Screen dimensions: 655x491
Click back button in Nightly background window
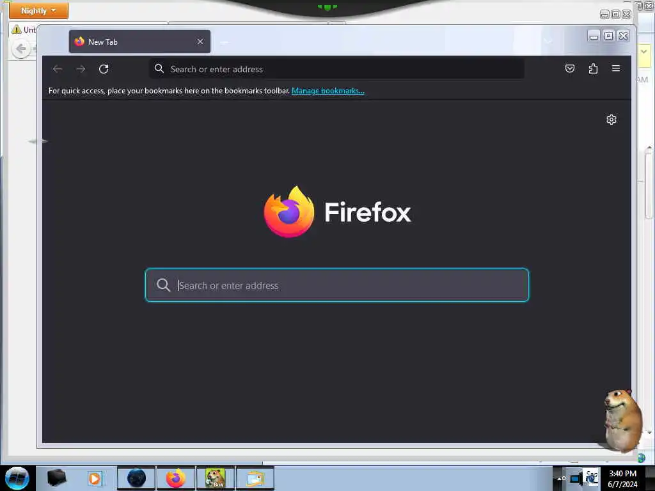pos(21,49)
